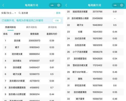Select keyword 雪纺连衣裙女夏 in rank 28
This screenshot has height=101, width=126.
tap(80, 65)
